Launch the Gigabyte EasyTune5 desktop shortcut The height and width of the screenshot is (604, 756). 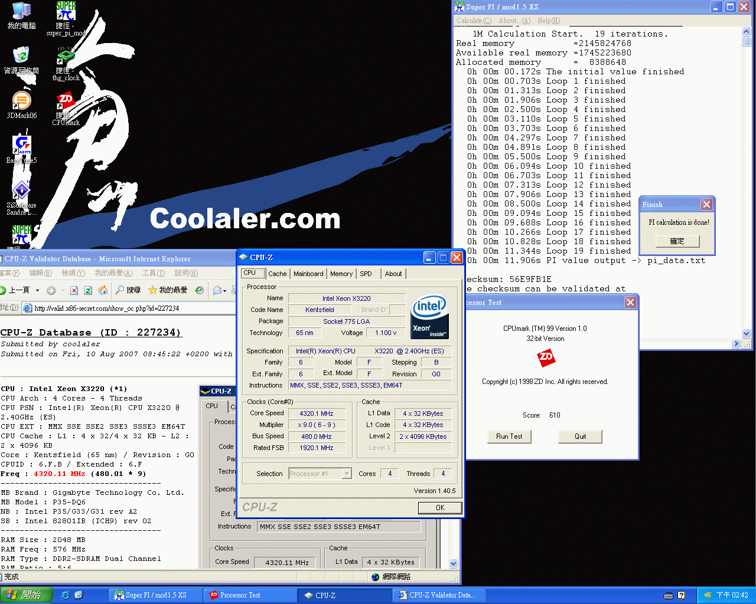coord(21,150)
